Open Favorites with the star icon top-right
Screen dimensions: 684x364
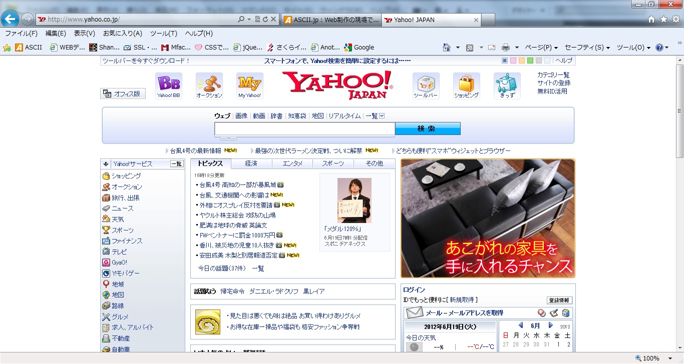(x=663, y=19)
